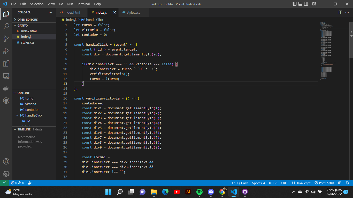
Task: Open Explorer Views and More Actions menu
Action: coord(50,12)
